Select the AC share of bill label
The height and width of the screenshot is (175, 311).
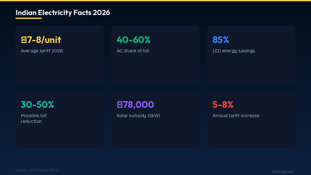pyautogui.click(x=133, y=51)
